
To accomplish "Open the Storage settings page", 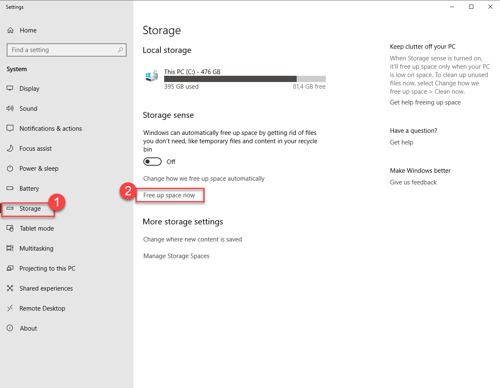I will point(30,209).
